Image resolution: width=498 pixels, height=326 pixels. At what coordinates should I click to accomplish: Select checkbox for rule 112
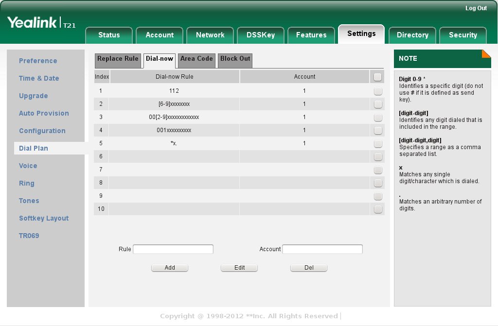tap(378, 91)
